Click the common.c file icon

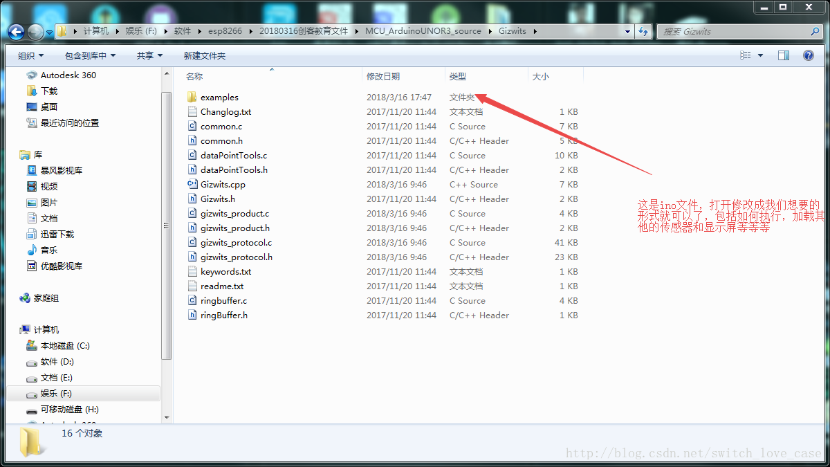[x=192, y=126]
